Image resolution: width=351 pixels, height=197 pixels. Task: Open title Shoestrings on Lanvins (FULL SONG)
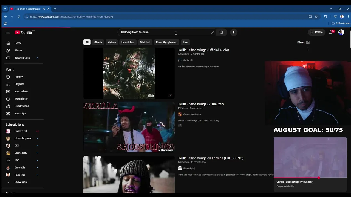click(x=210, y=158)
